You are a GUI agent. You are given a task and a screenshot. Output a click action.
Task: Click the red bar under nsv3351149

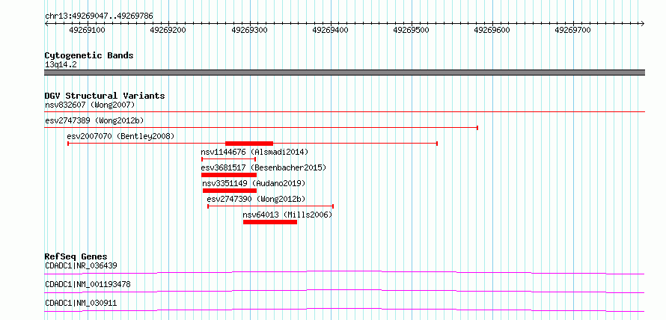coord(230,191)
